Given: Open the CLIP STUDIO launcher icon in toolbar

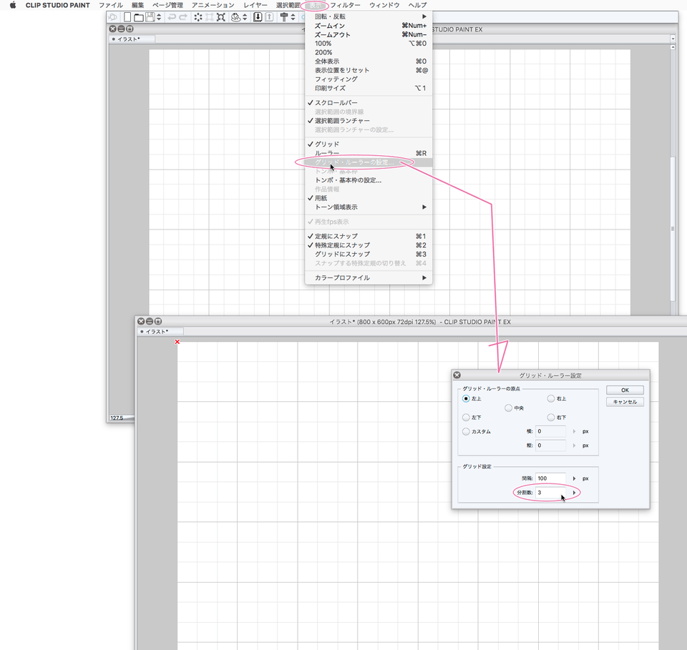Looking at the screenshot, I should 112,17.
